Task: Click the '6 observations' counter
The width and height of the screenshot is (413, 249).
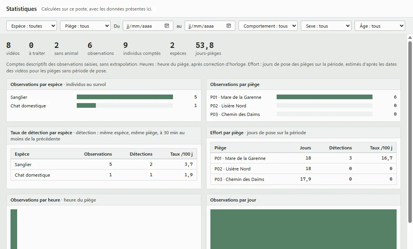Action: point(101,49)
